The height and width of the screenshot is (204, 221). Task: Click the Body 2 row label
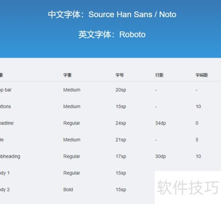click(x=5, y=190)
